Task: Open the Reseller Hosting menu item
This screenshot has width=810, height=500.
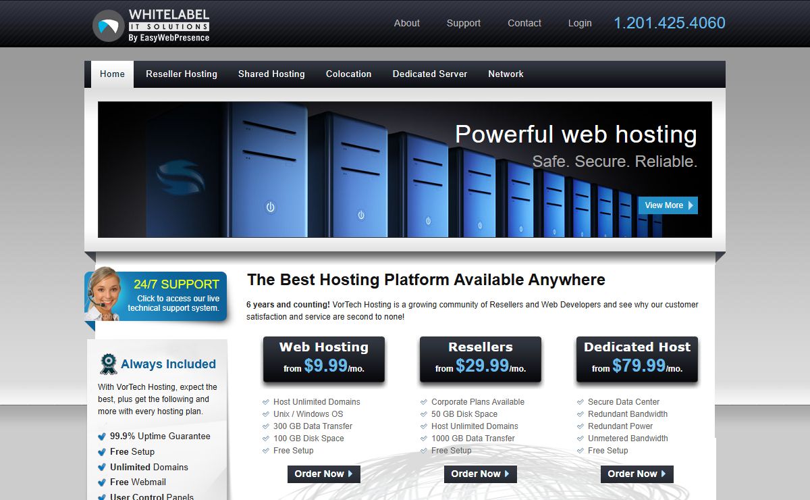Action: [182, 74]
